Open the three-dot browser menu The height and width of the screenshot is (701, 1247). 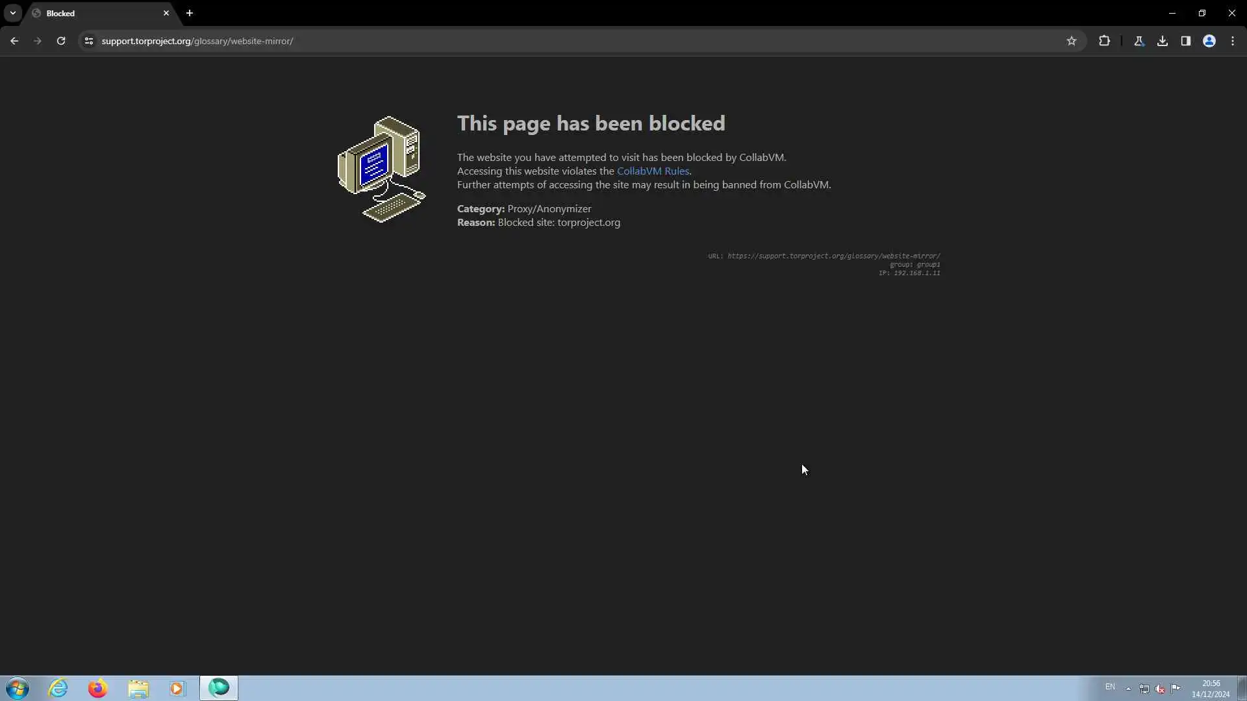click(1233, 41)
